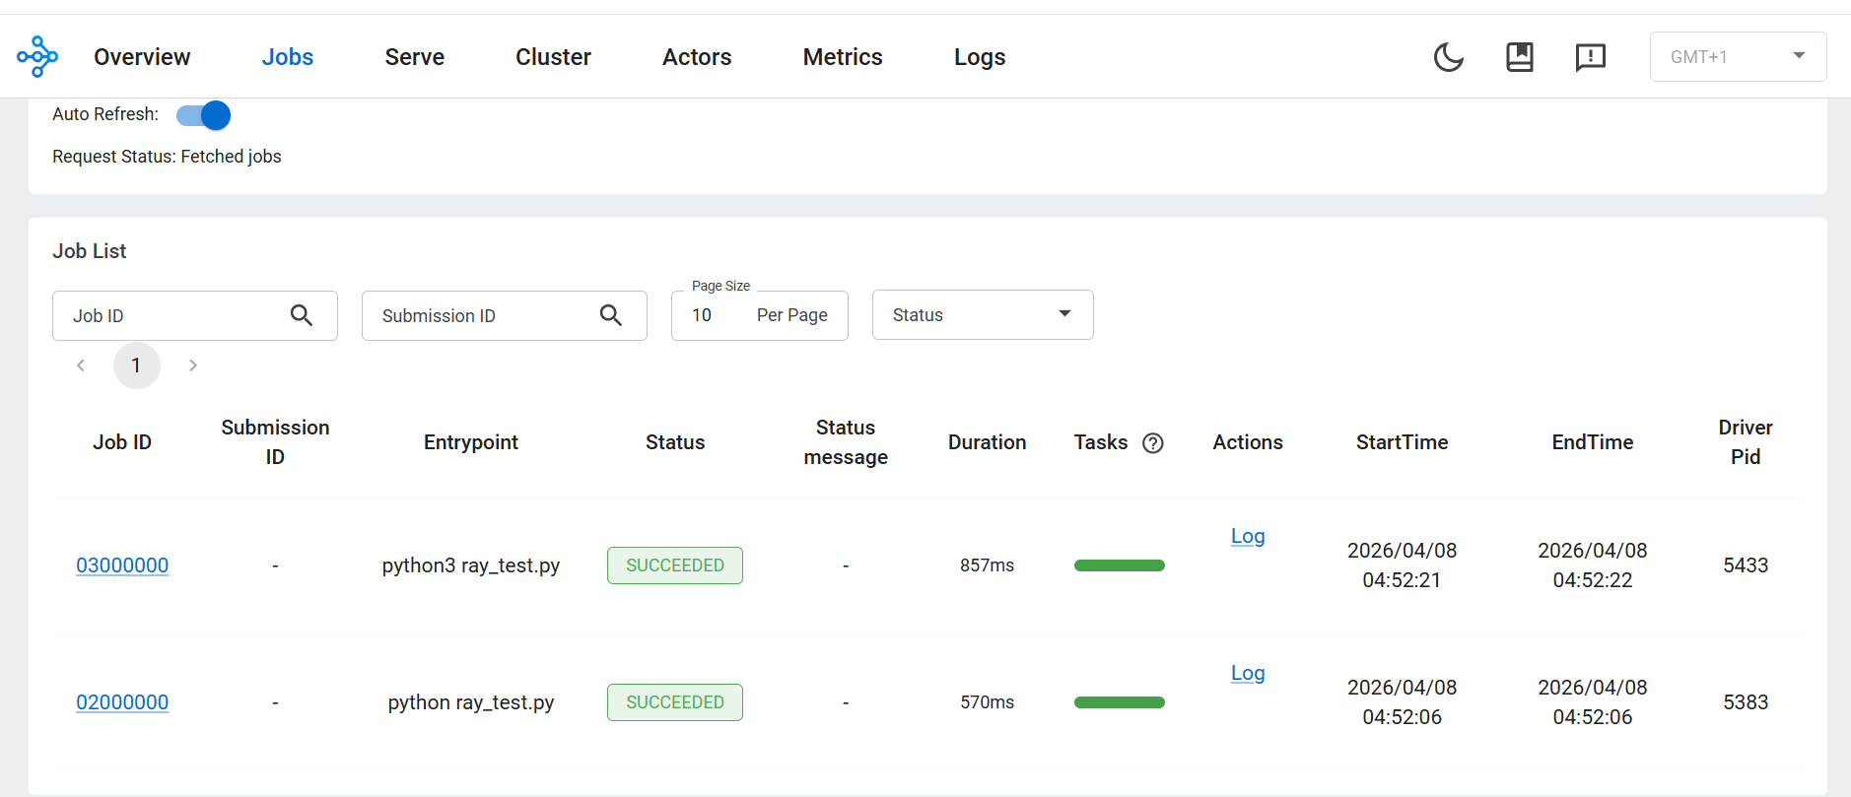1851x797 pixels.
Task: Click SUCCEEDED status badge of job 02000000
Action: click(675, 702)
